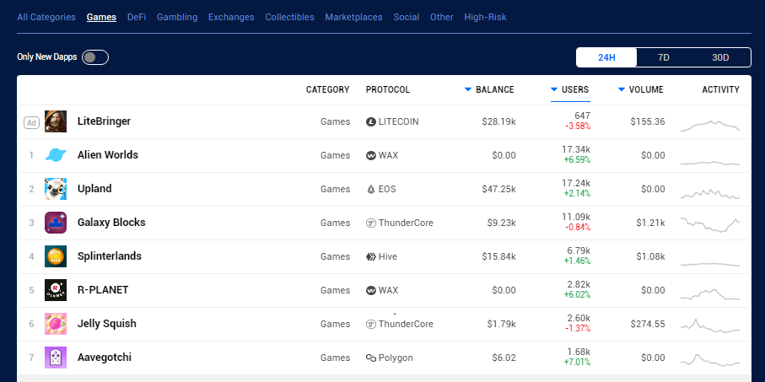Open the R-PLANET app icon
The image size is (765, 382).
point(56,290)
